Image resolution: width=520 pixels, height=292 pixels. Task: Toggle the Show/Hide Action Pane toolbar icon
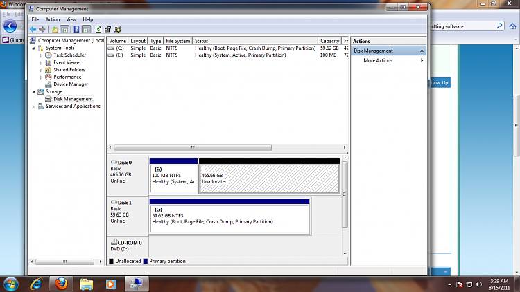(x=87, y=30)
